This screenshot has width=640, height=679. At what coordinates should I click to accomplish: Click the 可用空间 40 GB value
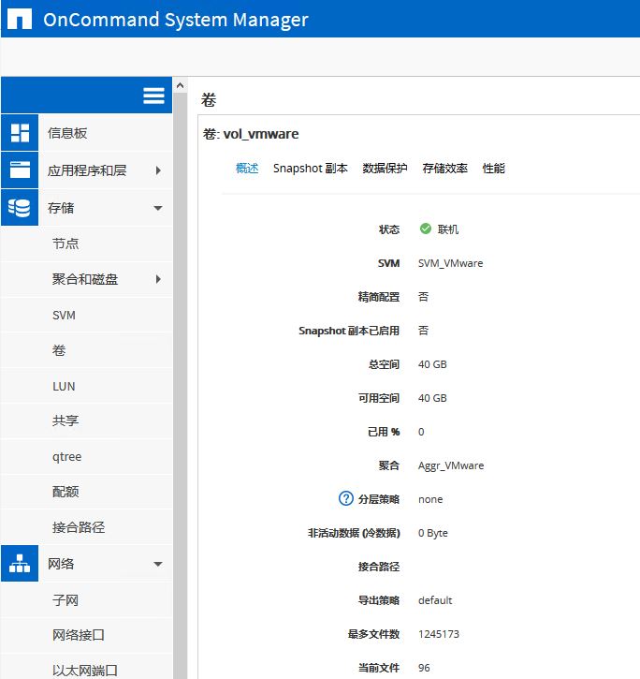coord(432,398)
